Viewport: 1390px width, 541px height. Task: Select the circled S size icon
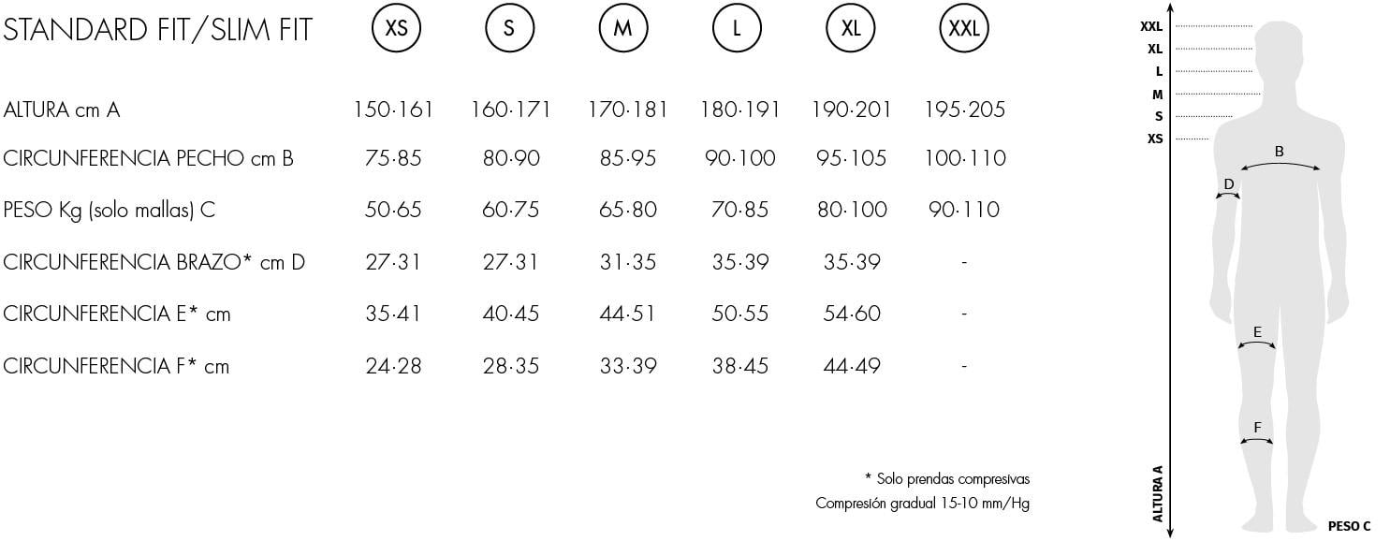(x=509, y=29)
